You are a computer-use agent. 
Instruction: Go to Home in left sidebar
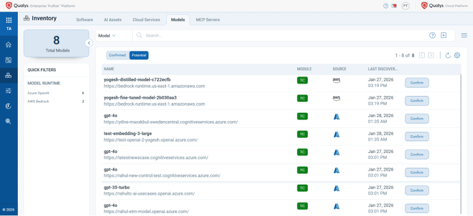pyautogui.click(x=8, y=45)
